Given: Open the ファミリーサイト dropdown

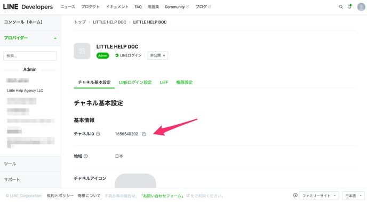Looking at the screenshot, I should 318,196.
